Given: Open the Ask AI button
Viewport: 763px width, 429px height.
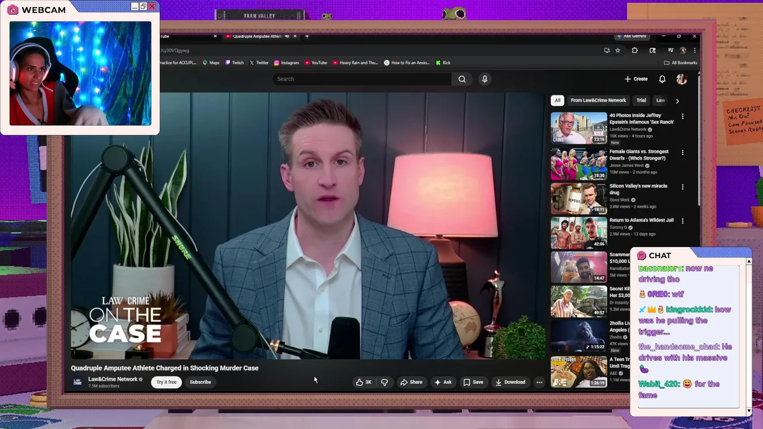Looking at the screenshot, I should [x=443, y=382].
